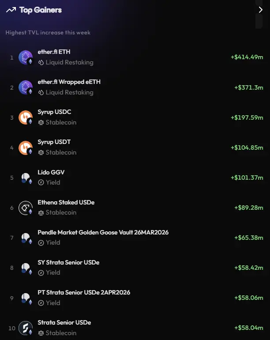Click the Yield tag under Lido GGV
The width and height of the screenshot is (270, 340).
49,182
